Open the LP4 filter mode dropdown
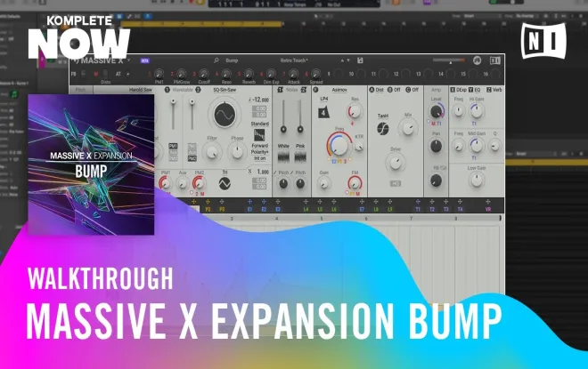The width and height of the screenshot is (588, 369). (x=324, y=100)
